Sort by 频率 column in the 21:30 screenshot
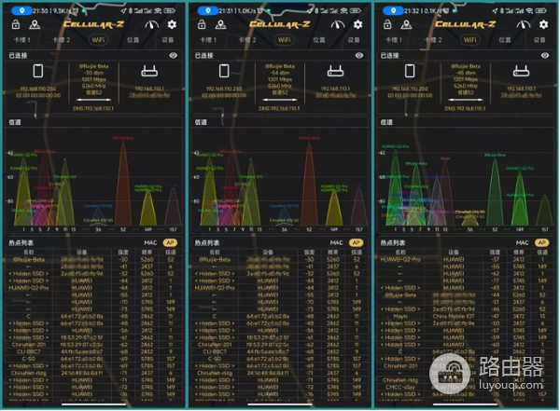 pos(147,253)
